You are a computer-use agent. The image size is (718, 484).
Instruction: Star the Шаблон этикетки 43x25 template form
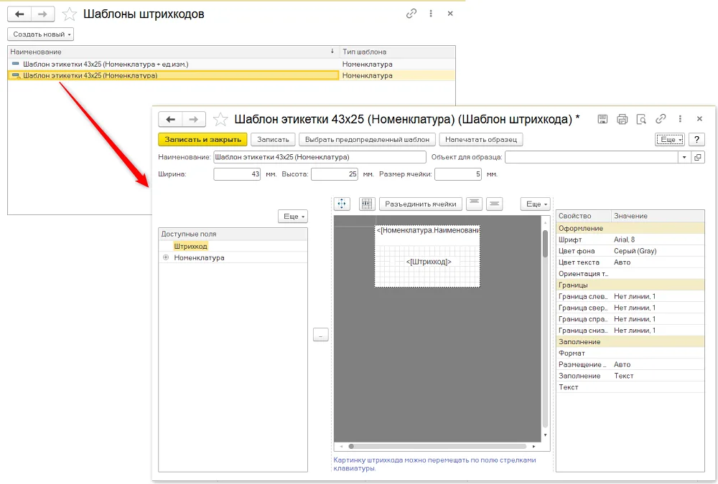coord(220,120)
